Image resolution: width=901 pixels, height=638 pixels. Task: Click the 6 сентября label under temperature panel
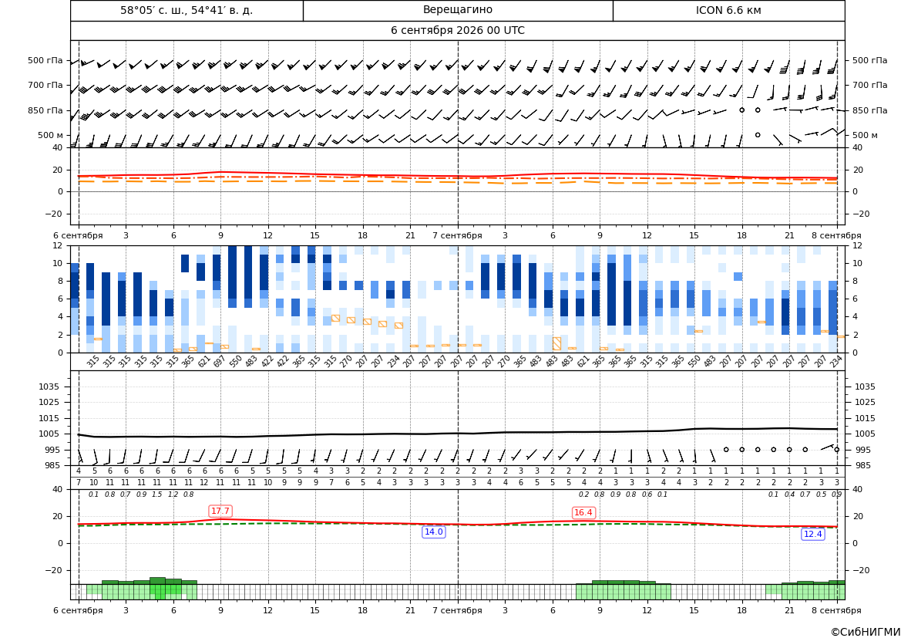click(78, 235)
